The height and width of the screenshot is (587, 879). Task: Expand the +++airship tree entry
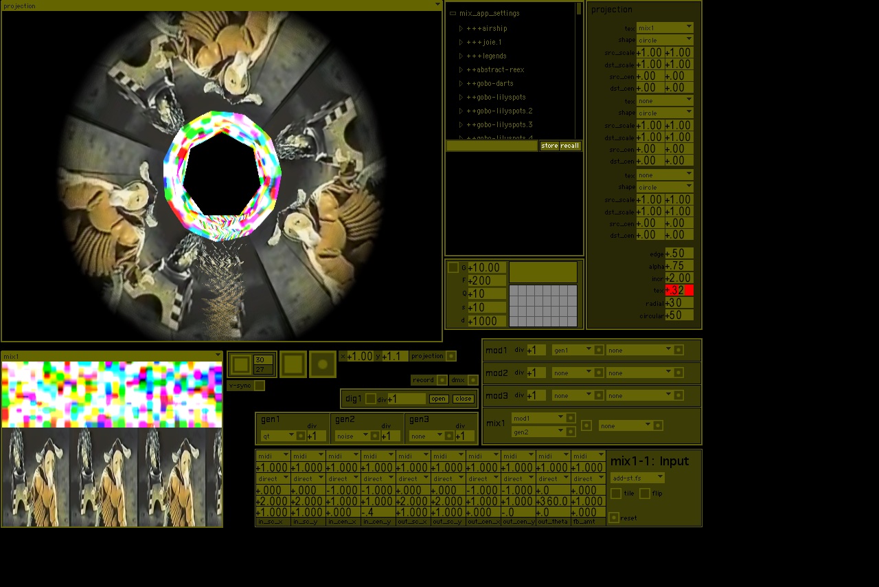(x=461, y=28)
